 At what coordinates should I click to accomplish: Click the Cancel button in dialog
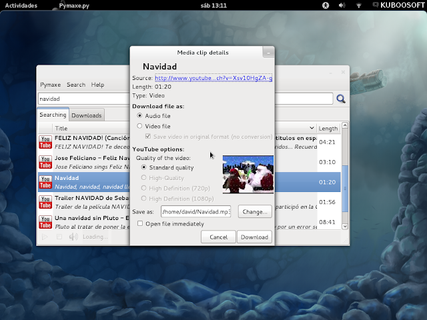218,237
